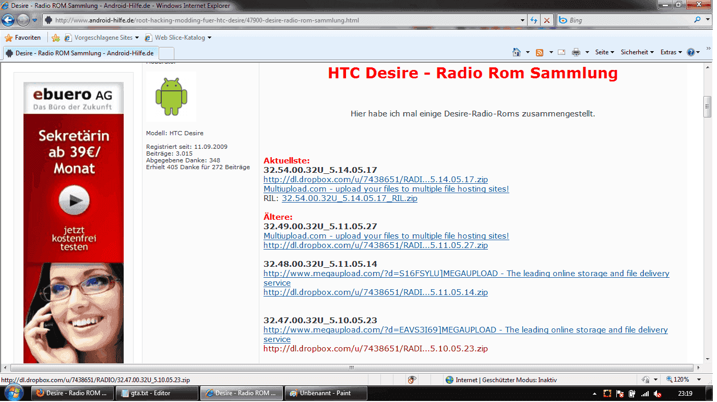Switch to gta.txt - Editor taskbar button
This screenshot has width=717, height=402.
(x=157, y=393)
